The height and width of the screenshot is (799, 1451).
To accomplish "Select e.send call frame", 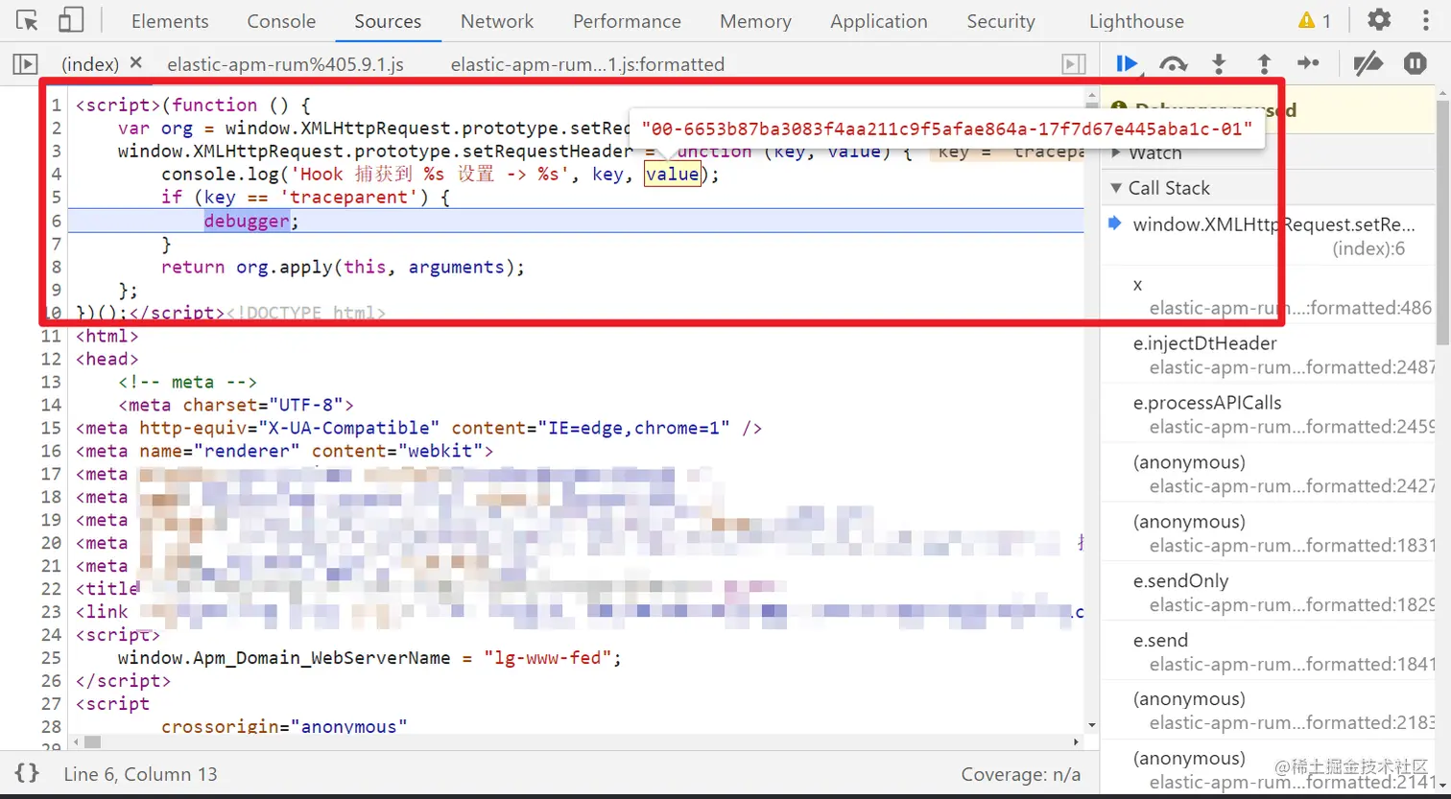I will click(x=1269, y=651).
